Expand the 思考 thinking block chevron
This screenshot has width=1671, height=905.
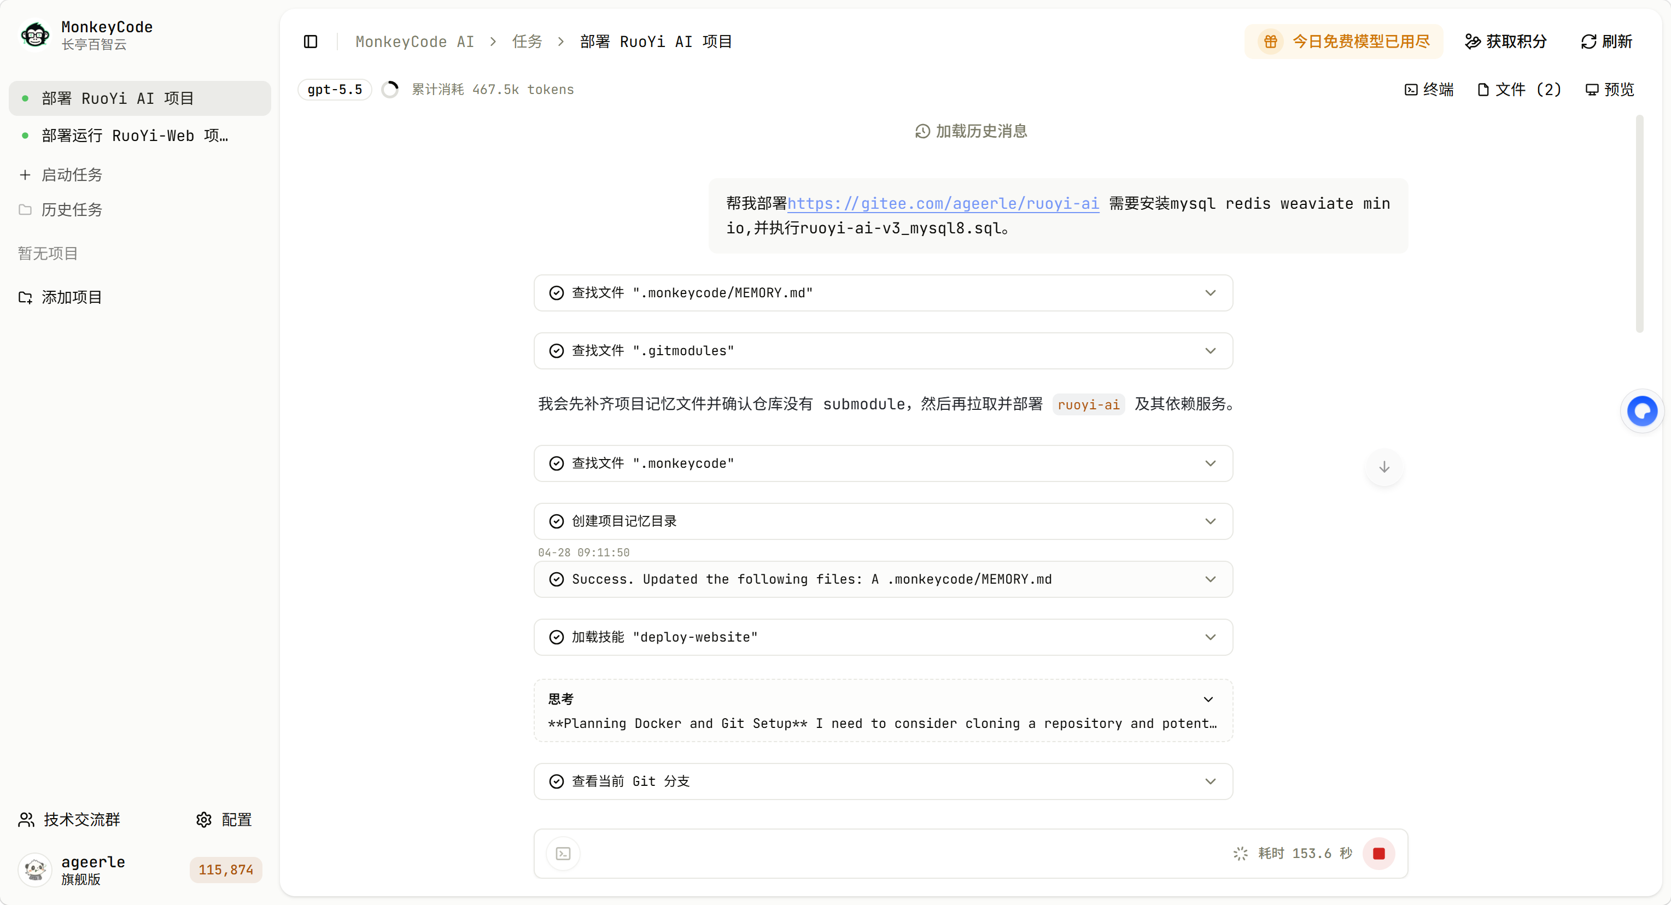point(1208,699)
